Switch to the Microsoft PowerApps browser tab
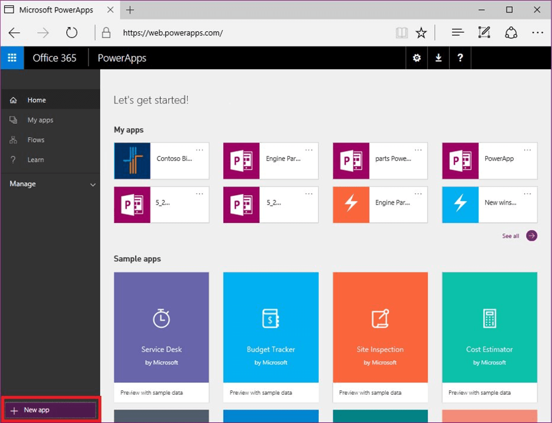The image size is (552, 423). pos(56,10)
